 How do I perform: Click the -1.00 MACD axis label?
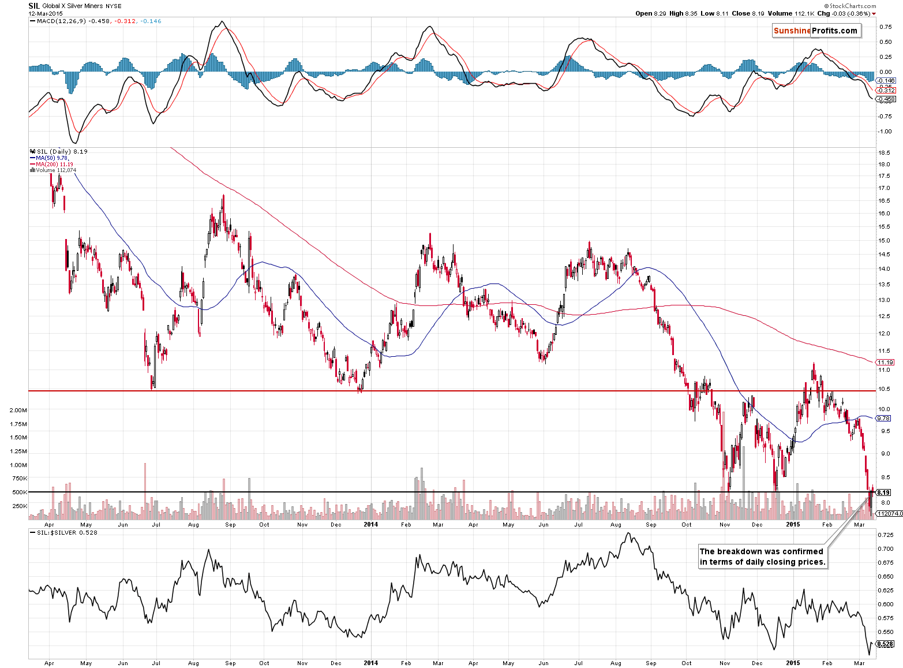885,132
